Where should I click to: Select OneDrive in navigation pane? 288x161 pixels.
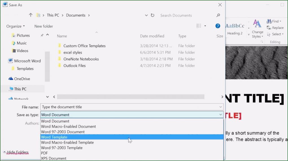click(x=22, y=79)
